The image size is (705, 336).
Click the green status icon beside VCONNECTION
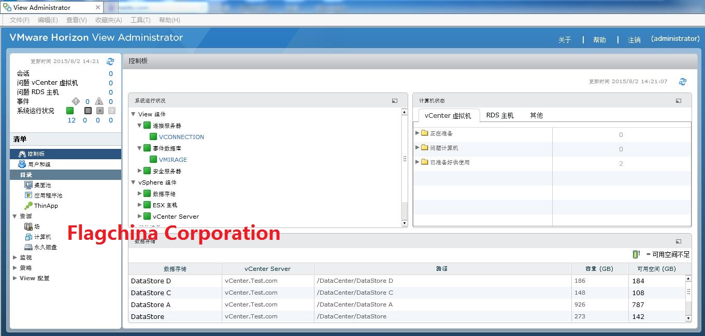[153, 137]
